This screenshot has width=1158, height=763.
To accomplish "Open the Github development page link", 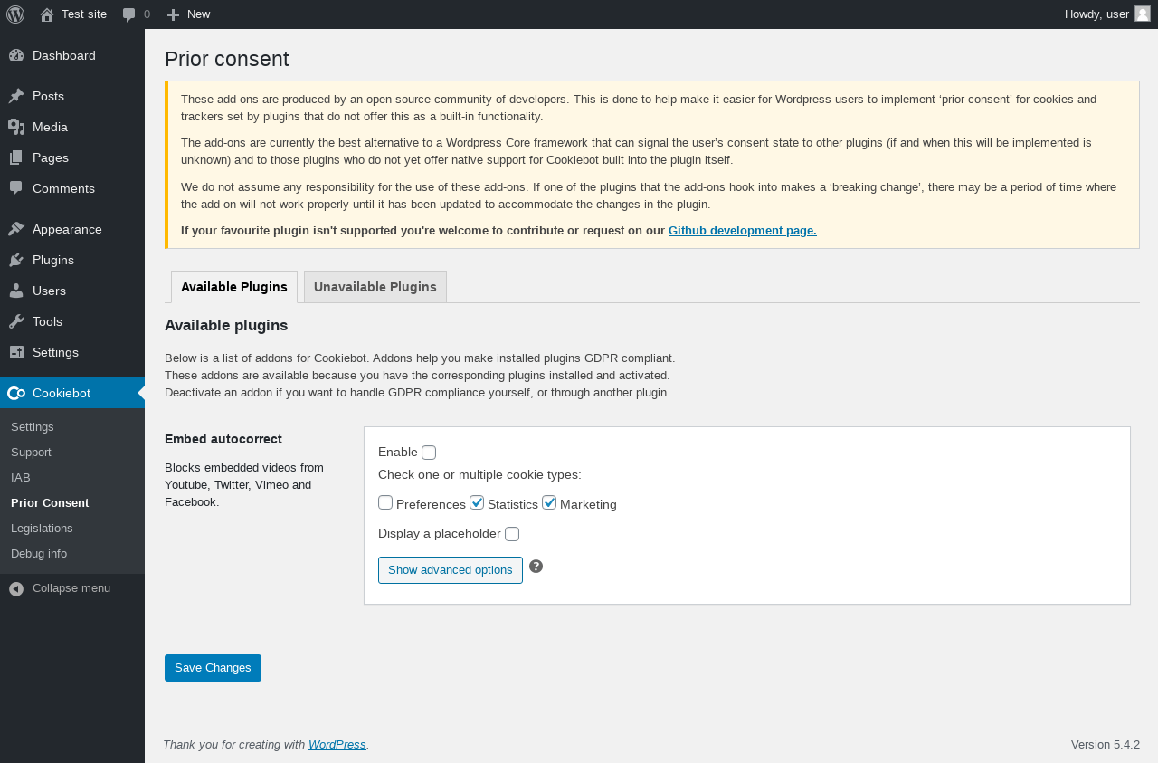I will pyautogui.click(x=742, y=230).
